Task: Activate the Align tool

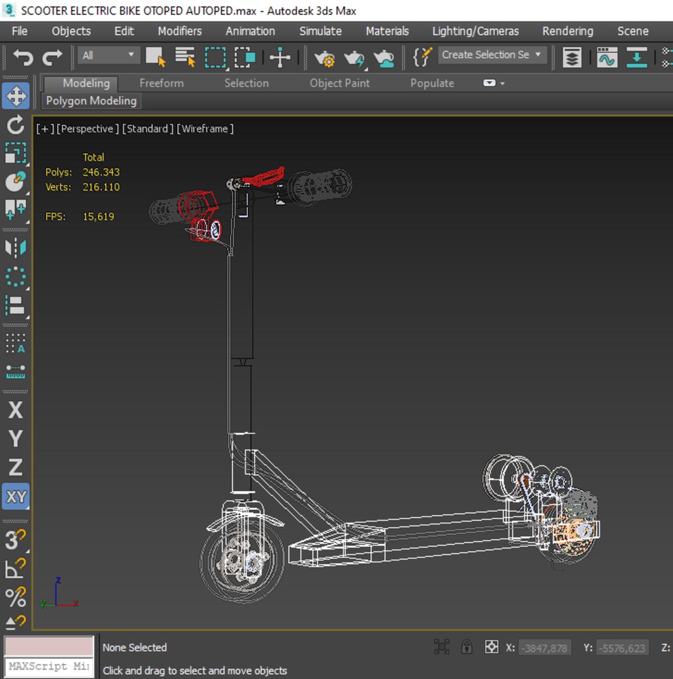Action: [x=16, y=306]
